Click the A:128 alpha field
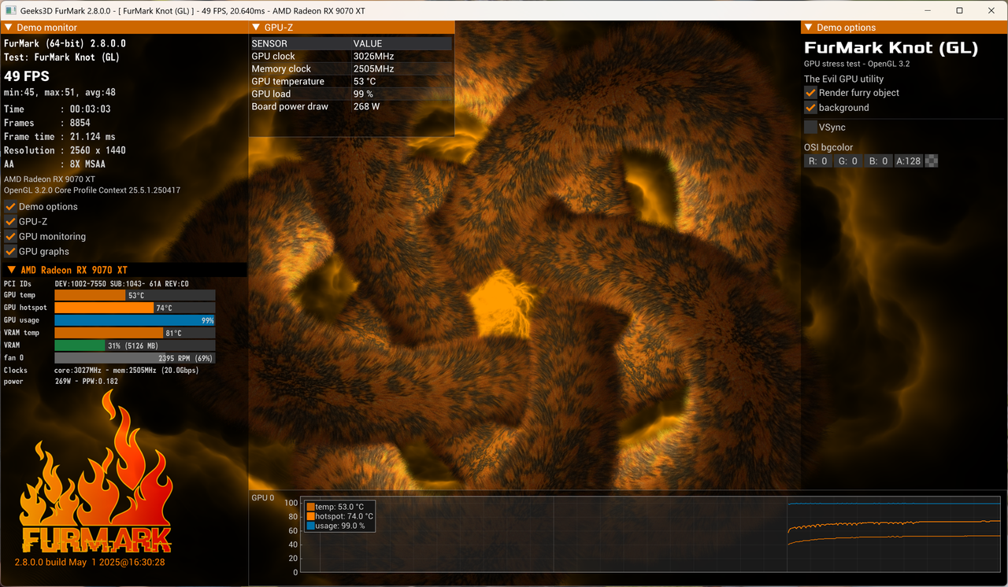 [908, 161]
